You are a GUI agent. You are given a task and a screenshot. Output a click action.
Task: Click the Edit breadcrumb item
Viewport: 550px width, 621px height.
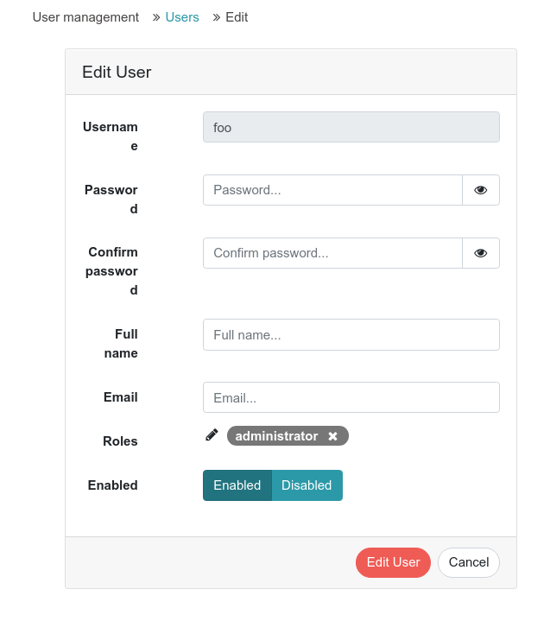point(237,17)
